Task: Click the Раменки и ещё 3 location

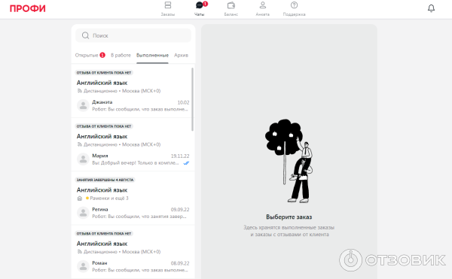Action: [109, 199]
